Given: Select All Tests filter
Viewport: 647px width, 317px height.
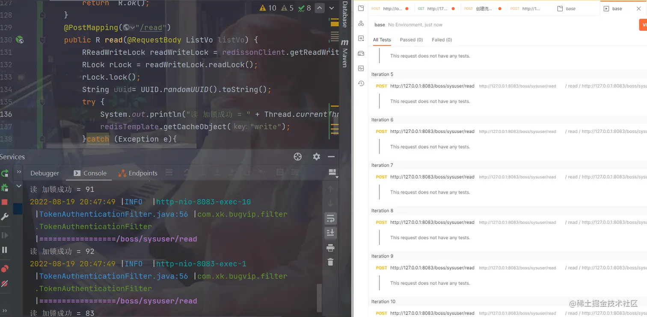Looking at the screenshot, I should [x=382, y=40].
